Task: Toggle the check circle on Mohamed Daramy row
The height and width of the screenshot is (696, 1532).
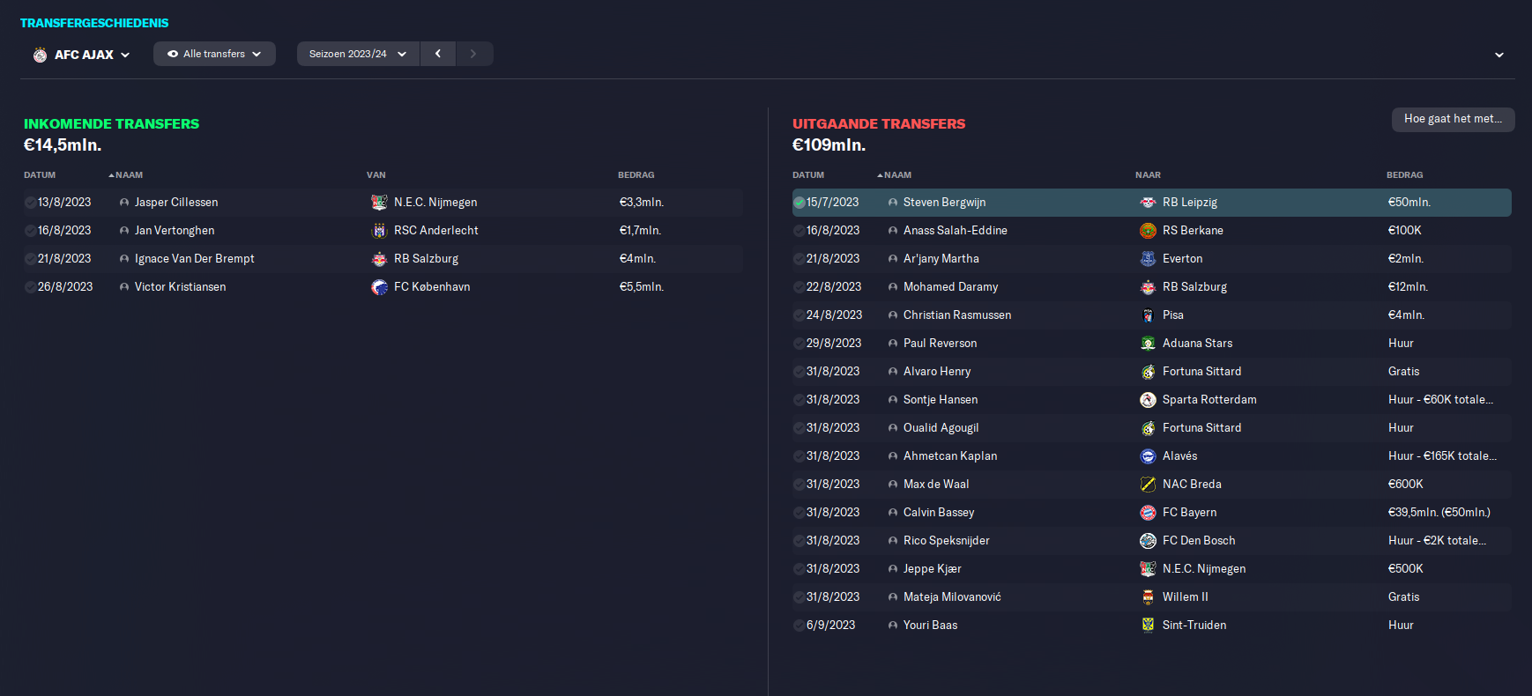Action: pos(799,287)
